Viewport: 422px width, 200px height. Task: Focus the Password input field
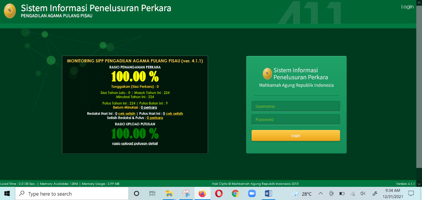click(295, 119)
